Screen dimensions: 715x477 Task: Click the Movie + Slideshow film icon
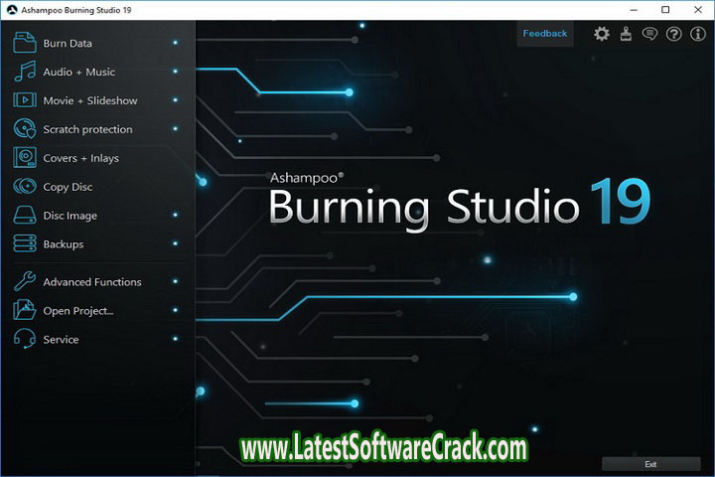pyautogui.click(x=25, y=100)
